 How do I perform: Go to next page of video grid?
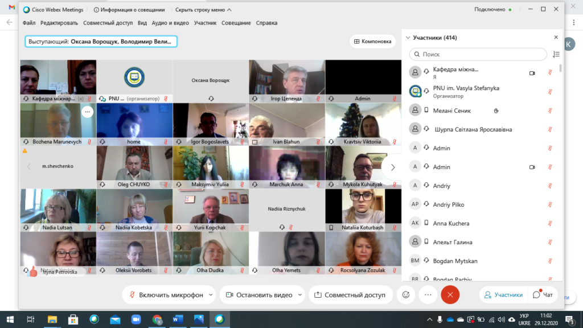click(393, 167)
